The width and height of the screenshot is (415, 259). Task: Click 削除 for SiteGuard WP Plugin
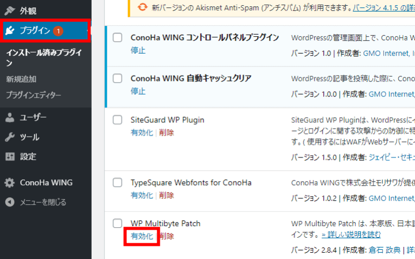(x=167, y=133)
